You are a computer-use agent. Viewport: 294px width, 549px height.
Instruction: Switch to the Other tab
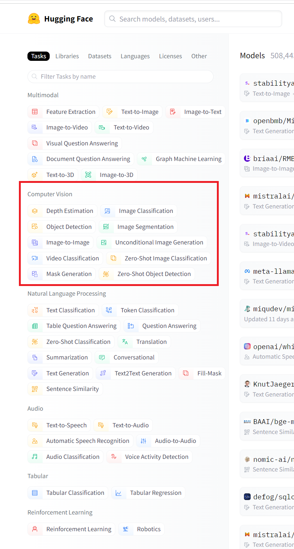(199, 56)
